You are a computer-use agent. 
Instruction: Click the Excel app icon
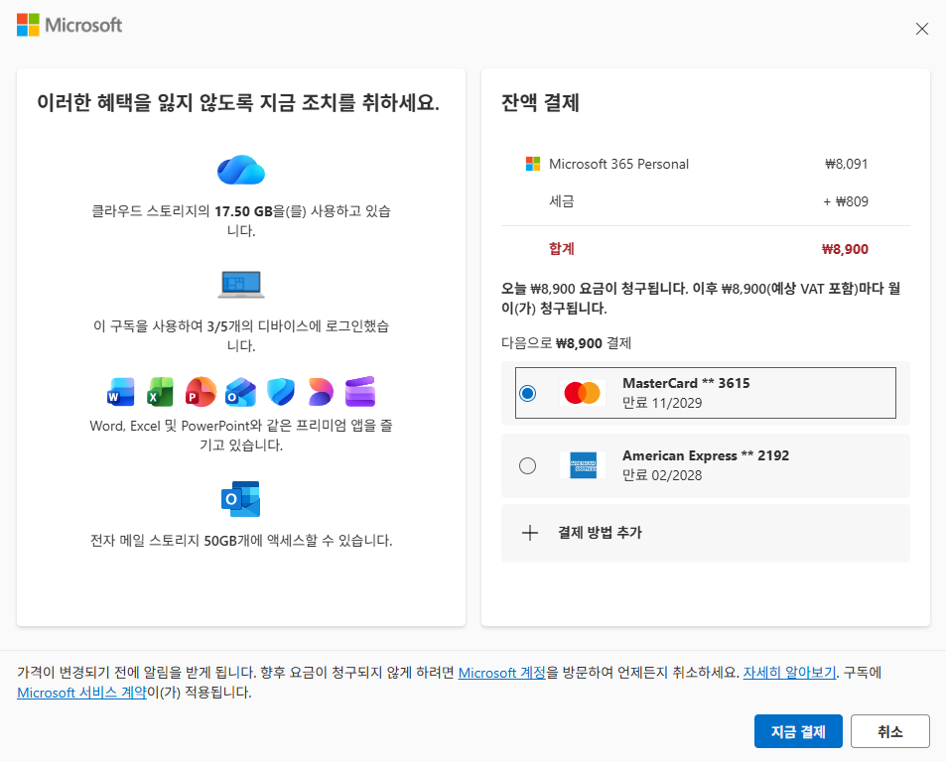click(161, 392)
